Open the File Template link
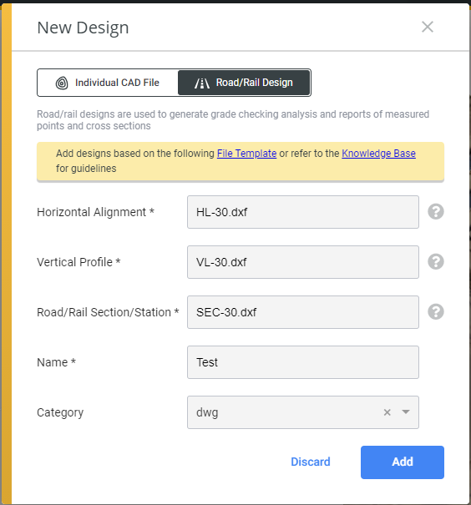The width and height of the screenshot is (471, 505). click(247, 154)
